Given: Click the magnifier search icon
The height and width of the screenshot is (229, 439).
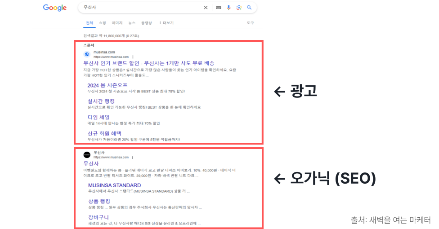Looking at the screenshot, I should 249,8.
